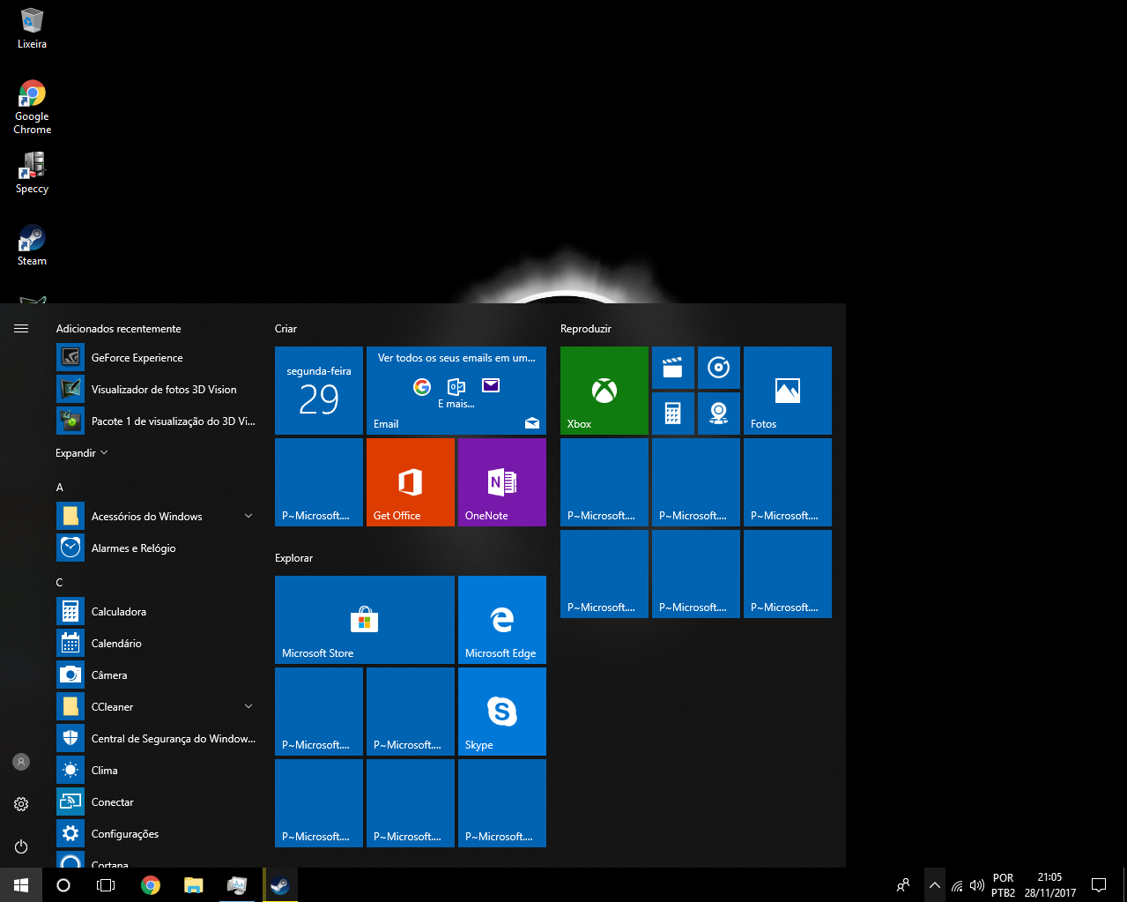Open Alarmes e Relógio app
Image resolution: width=1127 pixels, height=902 pixels.
coord(156,548)
